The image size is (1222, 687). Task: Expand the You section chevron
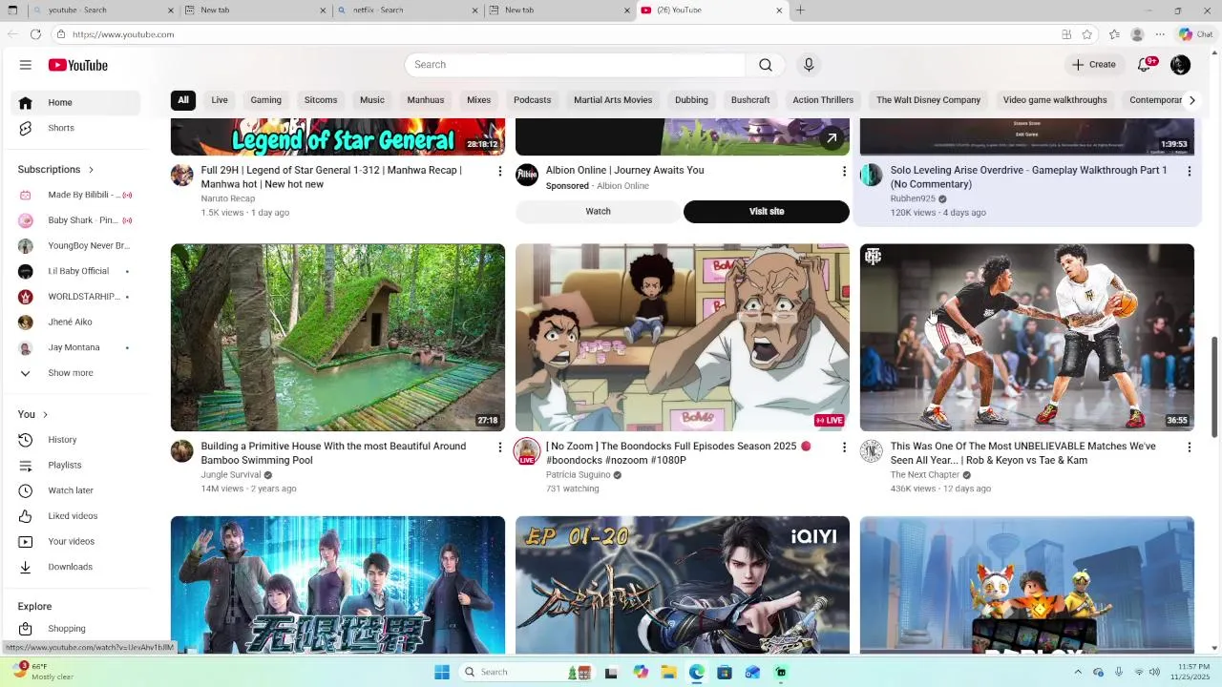pos(45,414)
